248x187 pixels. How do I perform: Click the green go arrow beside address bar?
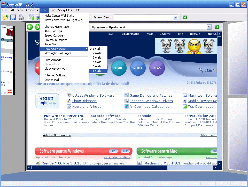(217, 27)
